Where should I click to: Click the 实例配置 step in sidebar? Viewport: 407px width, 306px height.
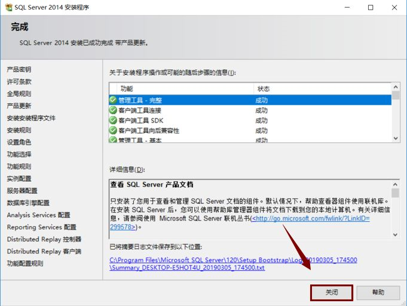[x=19, y=179]
